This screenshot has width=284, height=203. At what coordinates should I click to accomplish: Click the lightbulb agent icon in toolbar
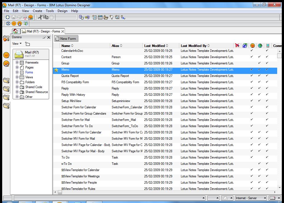point(112,17)
